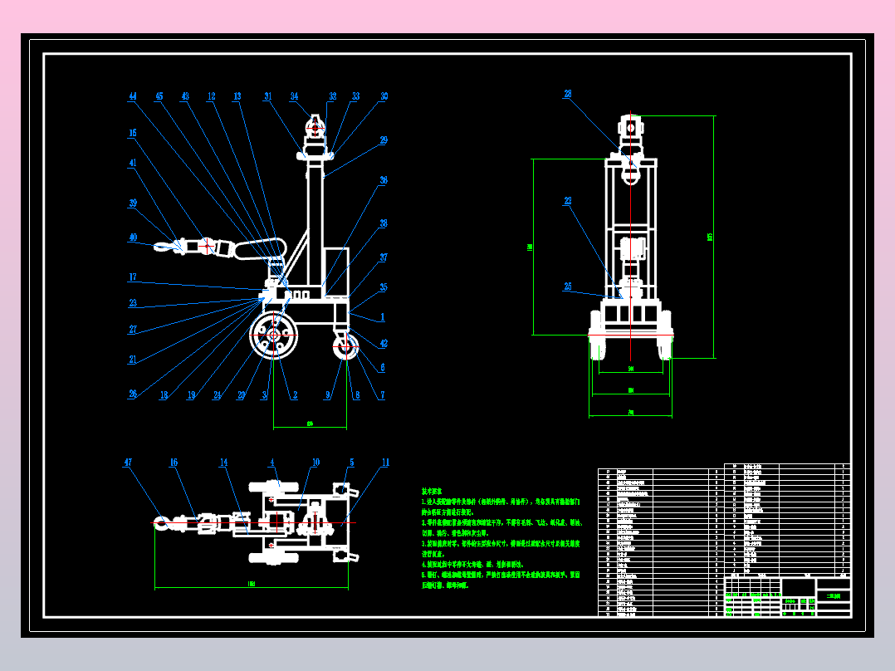The width and height of the screenshot is (895, 671).
Task: Click part callout number 33
Action: tap(355, 96)
